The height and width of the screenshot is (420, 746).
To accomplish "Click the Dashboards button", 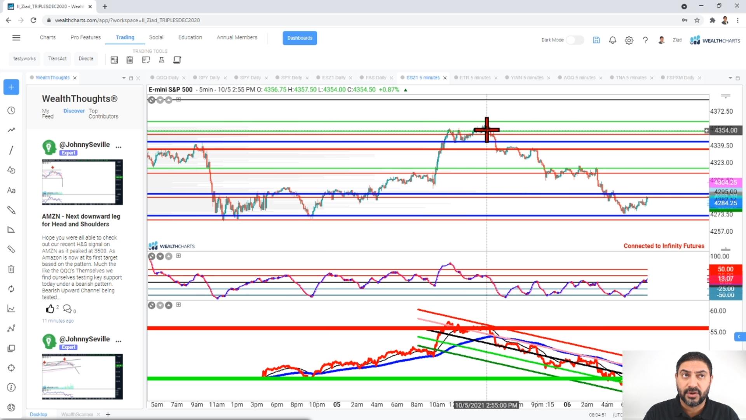I will point(300,38).
